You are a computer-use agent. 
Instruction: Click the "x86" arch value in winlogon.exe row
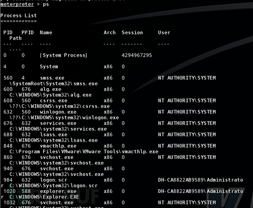pyautogui.click(x=108, y=112)
